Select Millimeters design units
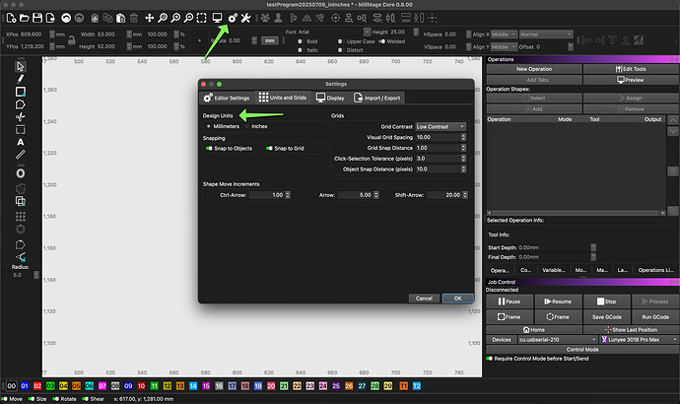Viewport: 680px width, 404px height. click(210, 126)
